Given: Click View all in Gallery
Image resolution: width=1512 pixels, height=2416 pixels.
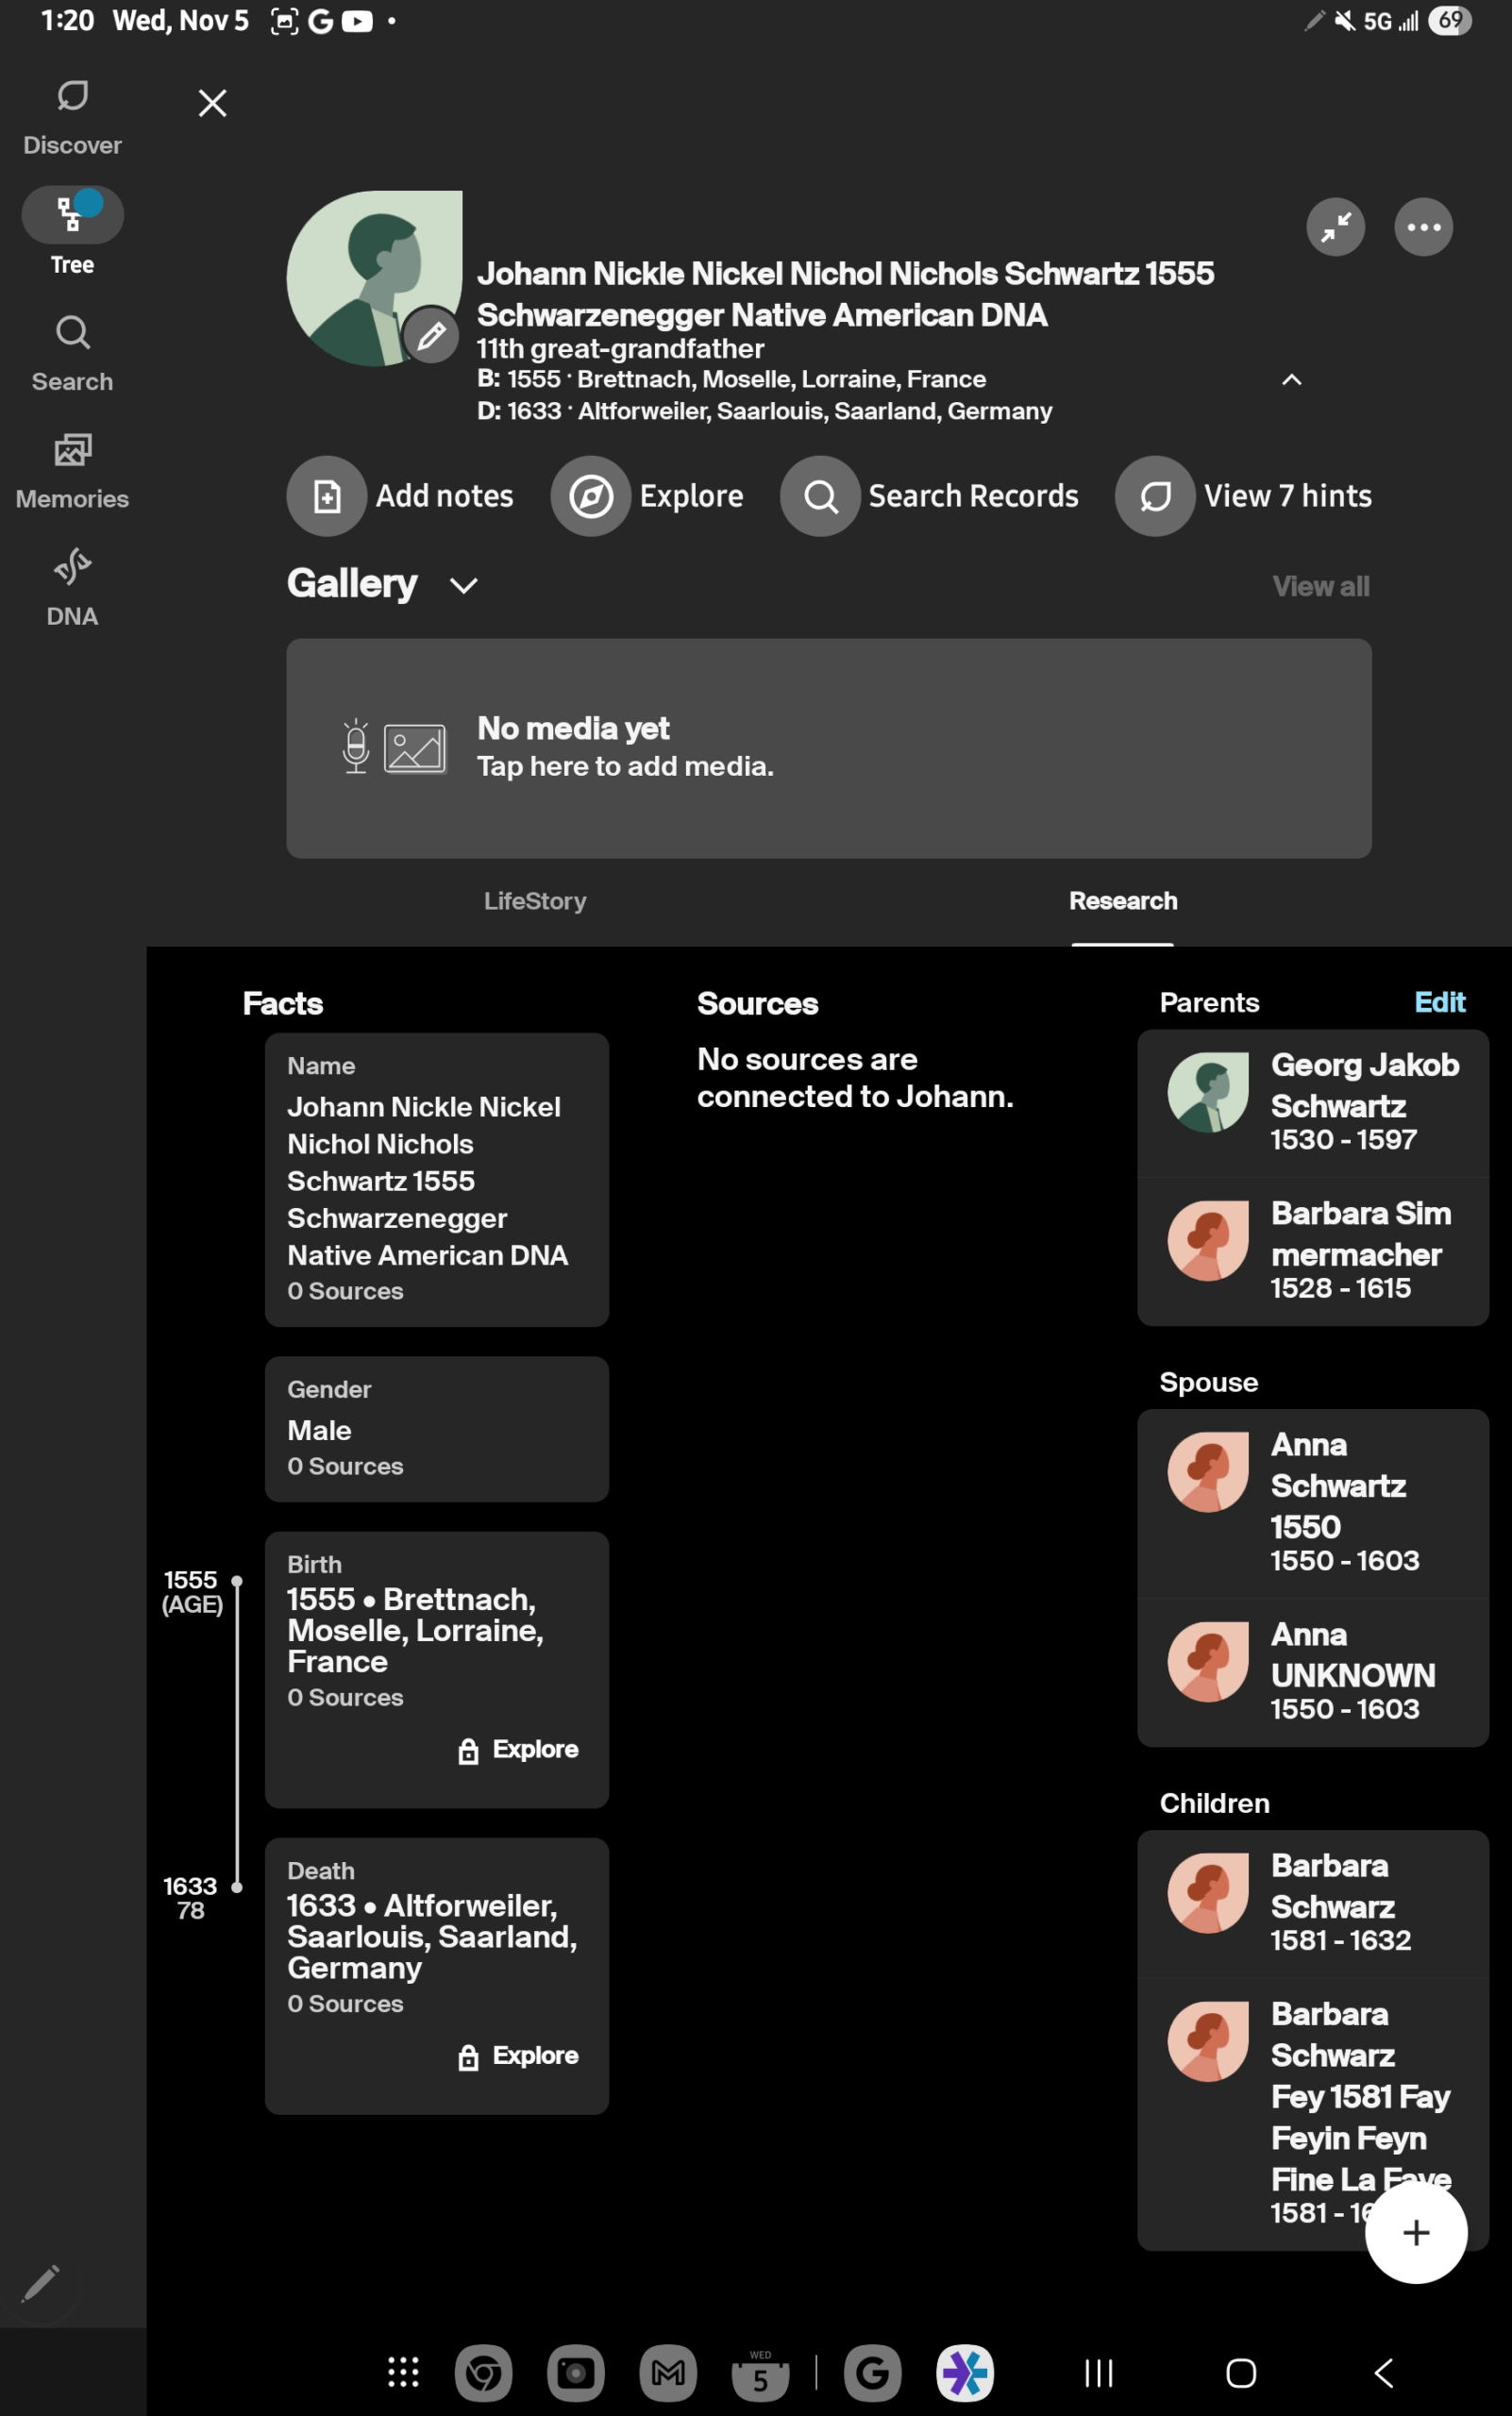Looking at the screenshot, I should point(1320,586).
